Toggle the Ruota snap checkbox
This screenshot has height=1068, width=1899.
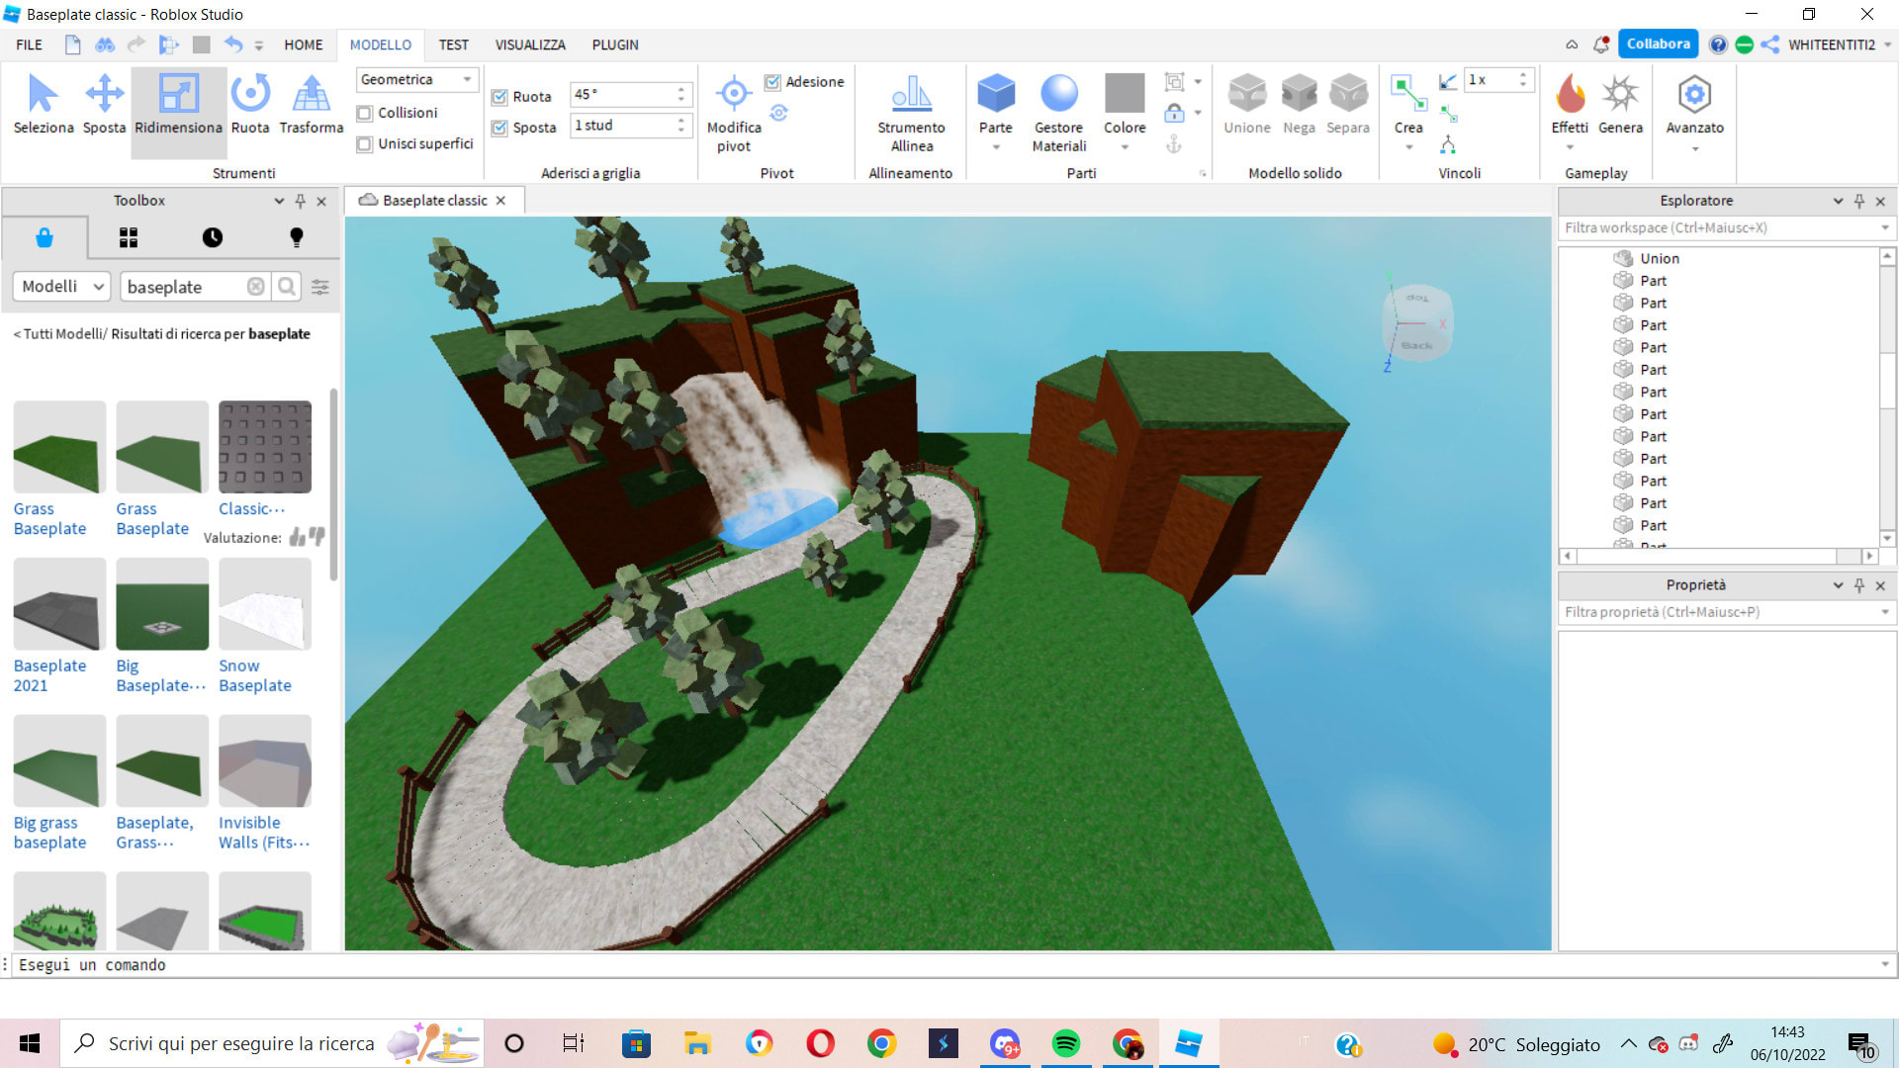pyautogui.click(x=499, y=97)
